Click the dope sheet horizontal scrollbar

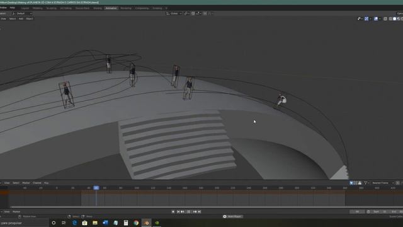206,207
